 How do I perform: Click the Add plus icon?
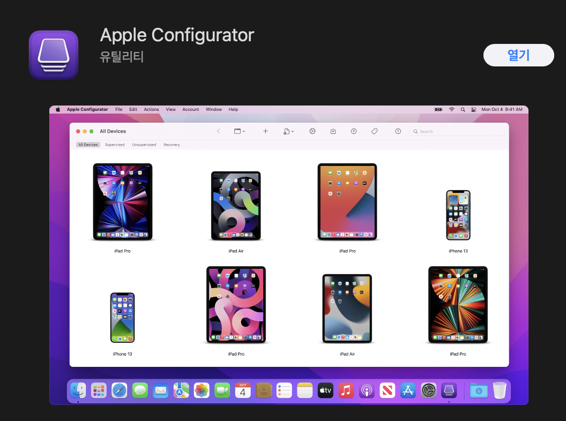pos(265,131)
